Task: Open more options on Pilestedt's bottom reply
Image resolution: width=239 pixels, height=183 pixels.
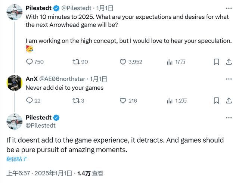Action: (x=229, y=118)
